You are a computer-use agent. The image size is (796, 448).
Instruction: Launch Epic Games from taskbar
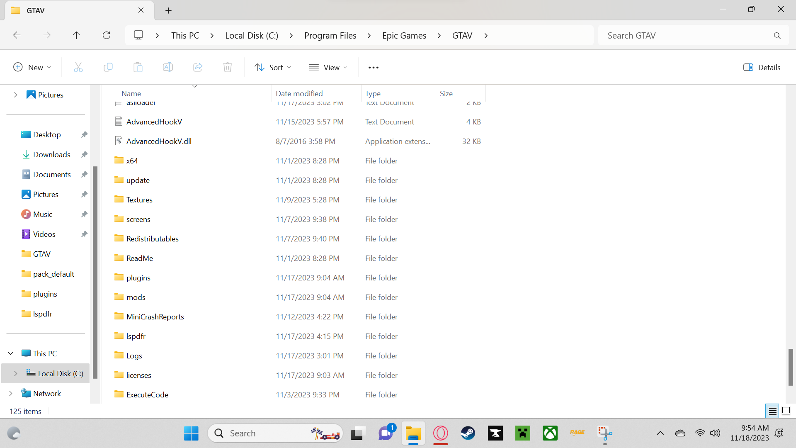coord(495,433)
